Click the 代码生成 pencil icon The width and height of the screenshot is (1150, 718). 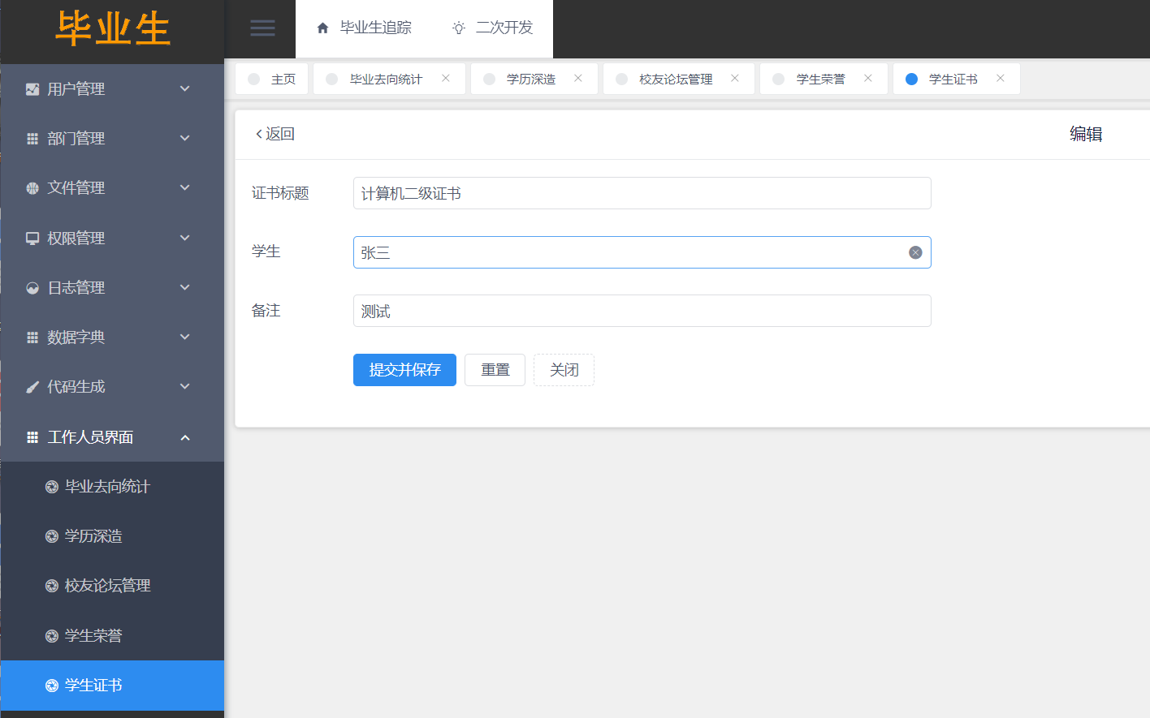(x=32, y=387)
